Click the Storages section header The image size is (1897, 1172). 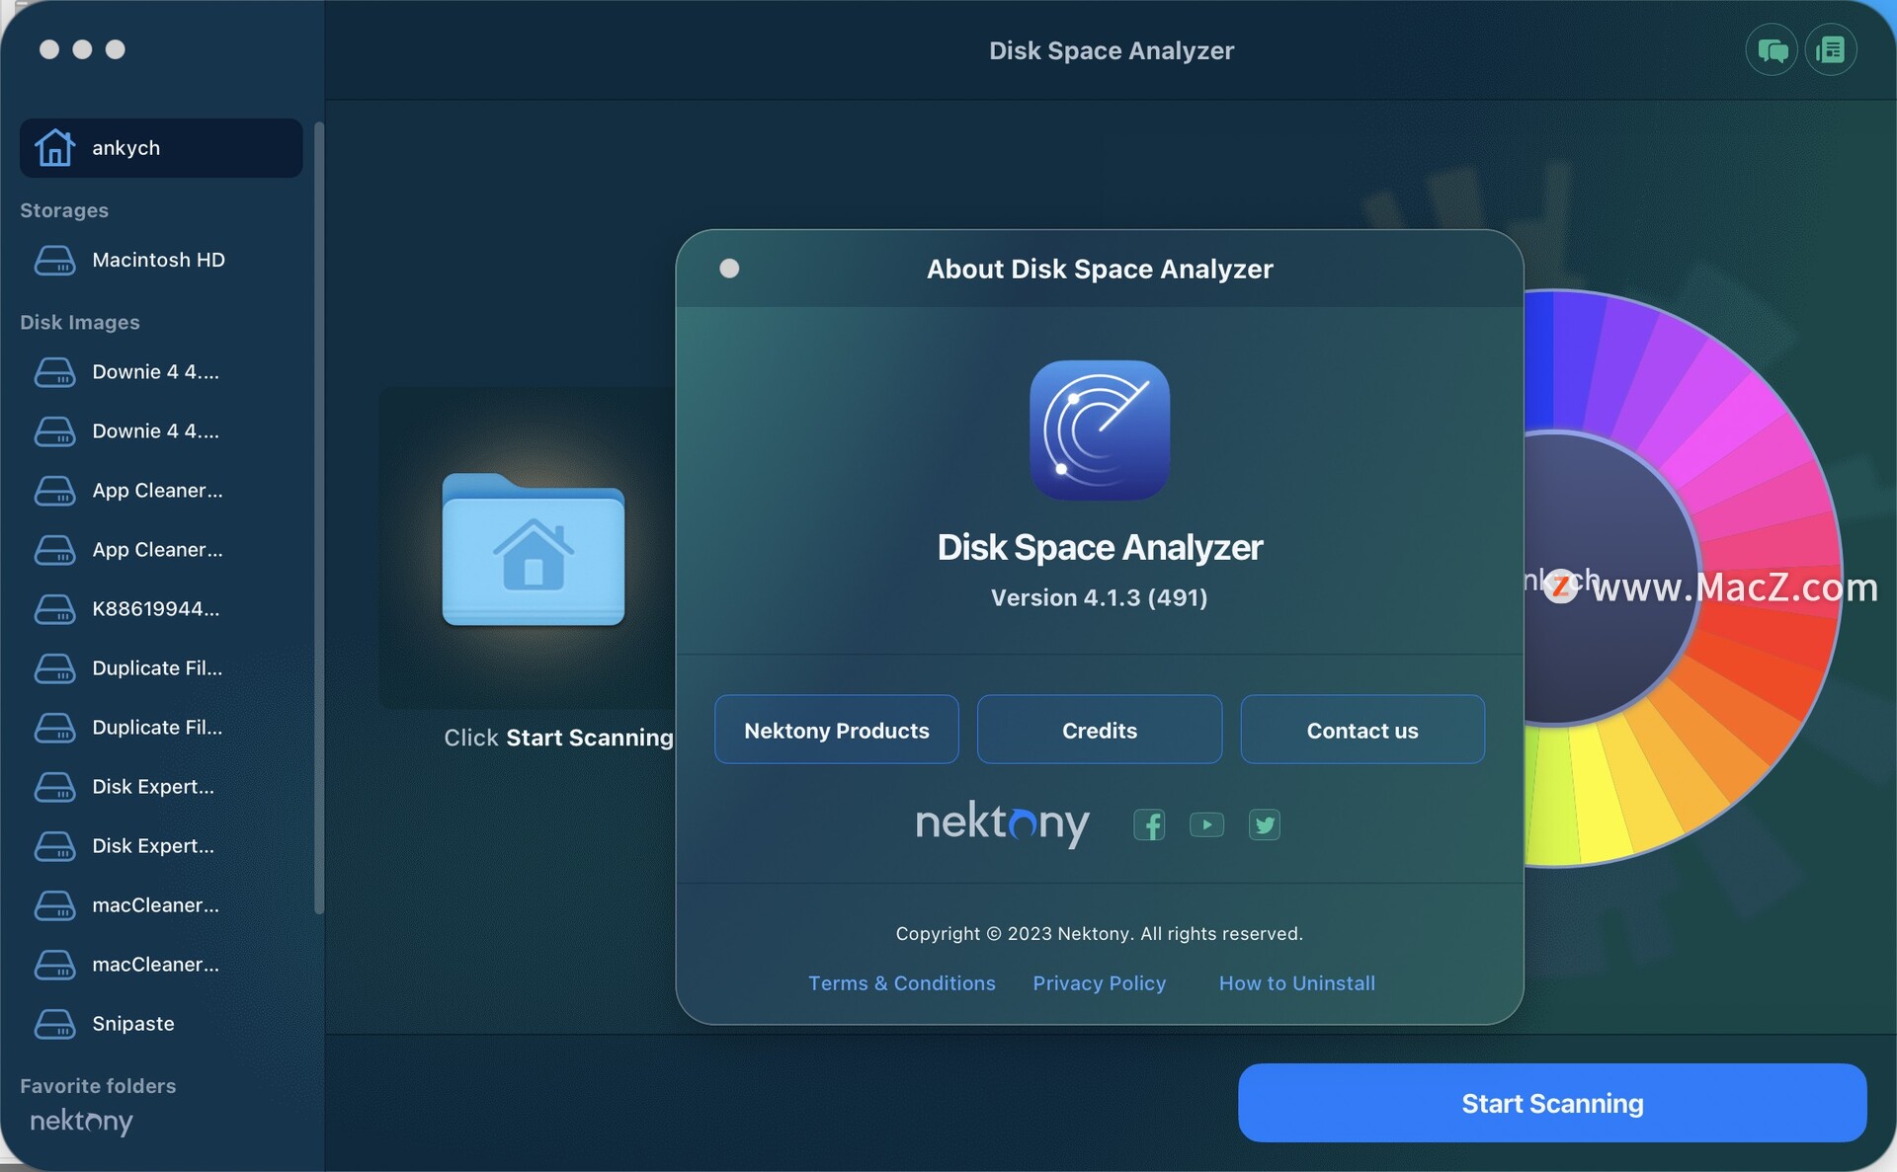click(x=64, y=210)
